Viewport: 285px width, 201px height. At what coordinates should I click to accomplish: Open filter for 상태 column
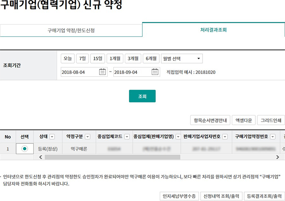tap(52, 137)
